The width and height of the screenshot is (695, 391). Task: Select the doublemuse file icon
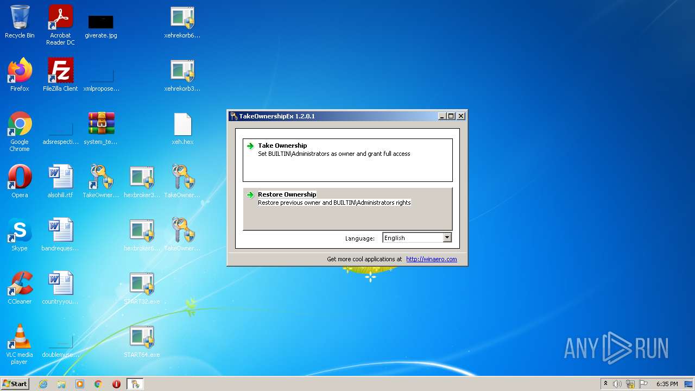click(60, 345)
